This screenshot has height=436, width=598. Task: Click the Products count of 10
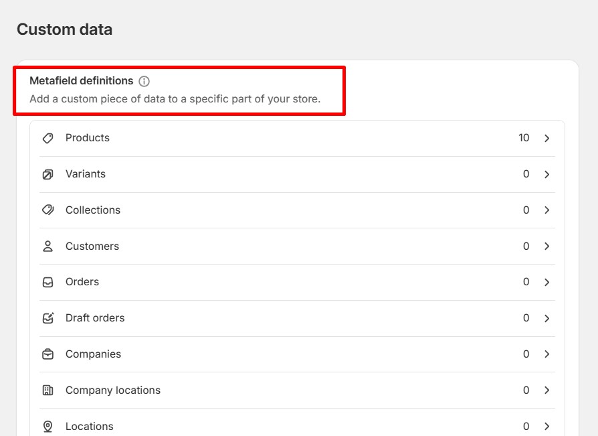point(524,138)
